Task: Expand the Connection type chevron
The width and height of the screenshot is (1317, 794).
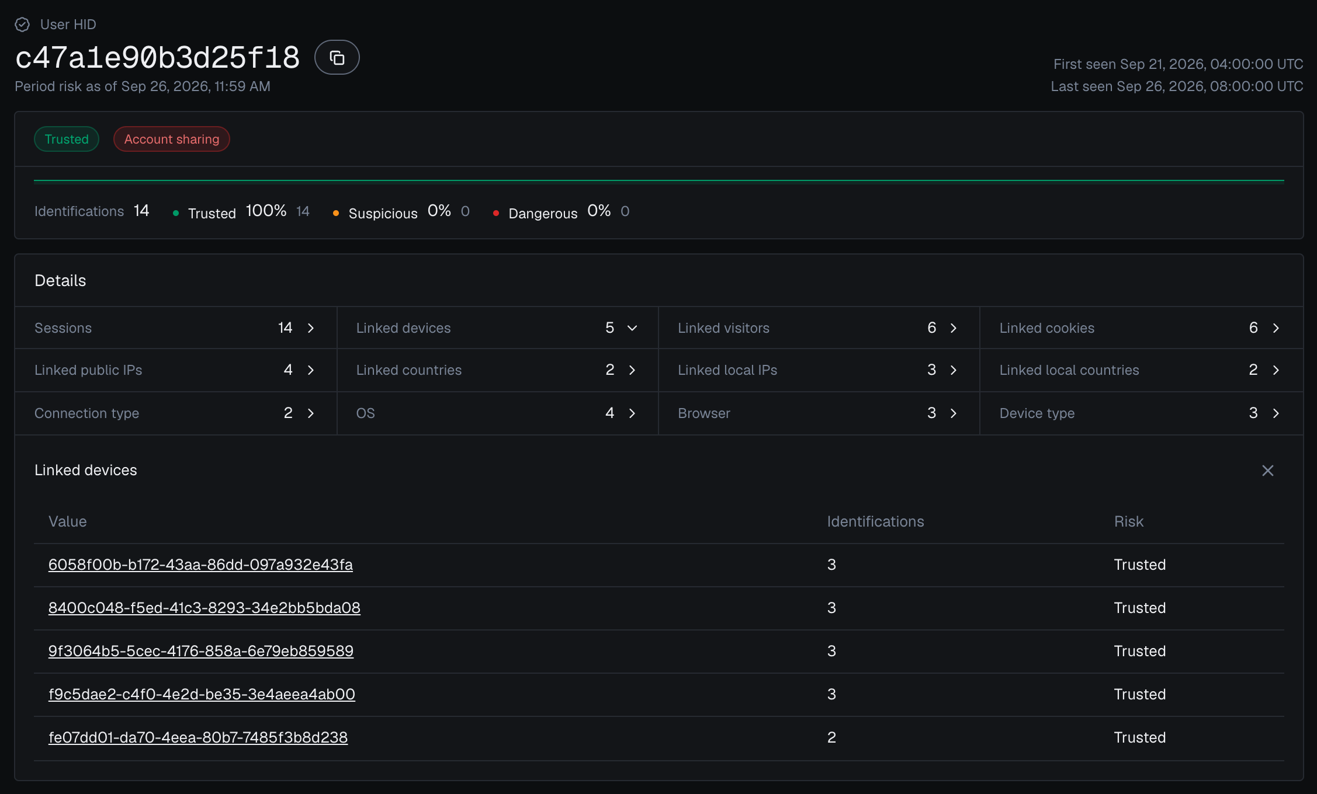Action: pos(311,413)
